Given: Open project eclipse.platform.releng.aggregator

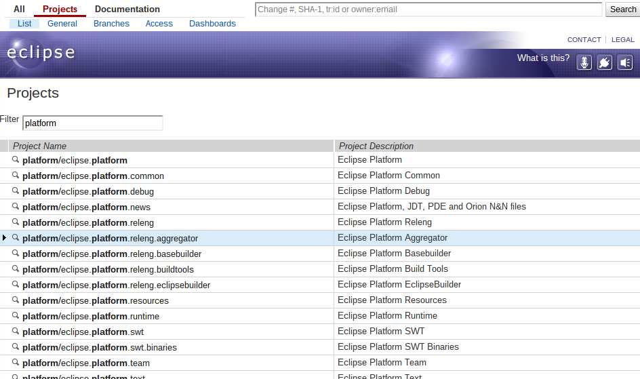Looking at the screenshot, I should click(111, 238).
